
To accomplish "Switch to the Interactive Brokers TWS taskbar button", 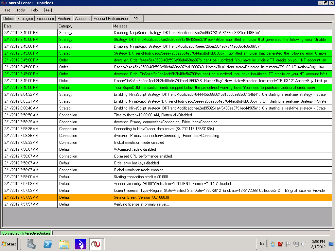I will pyautogui.click(x=80, y=244).
